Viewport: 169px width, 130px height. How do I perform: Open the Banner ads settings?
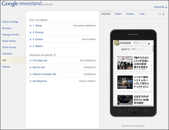tap(62, 67)
